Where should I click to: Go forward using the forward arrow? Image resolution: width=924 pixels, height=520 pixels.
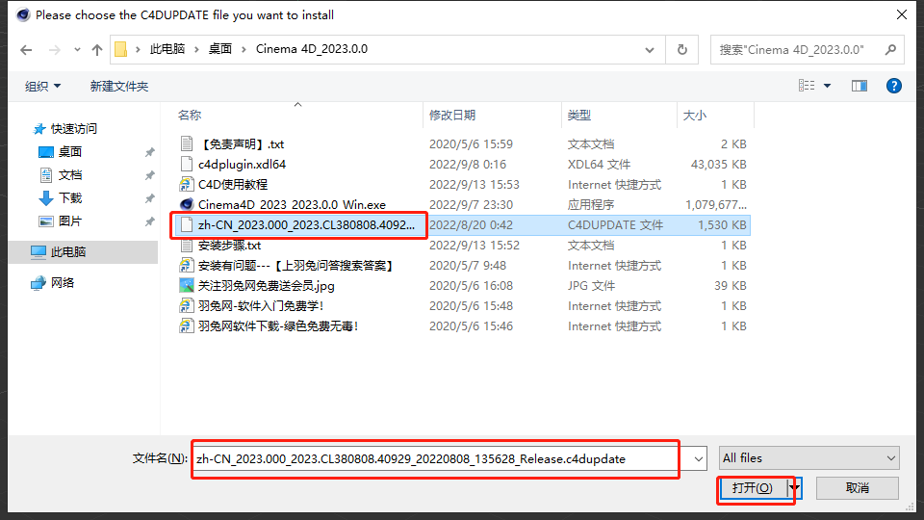pyautogui.click(x=54, y=50)
